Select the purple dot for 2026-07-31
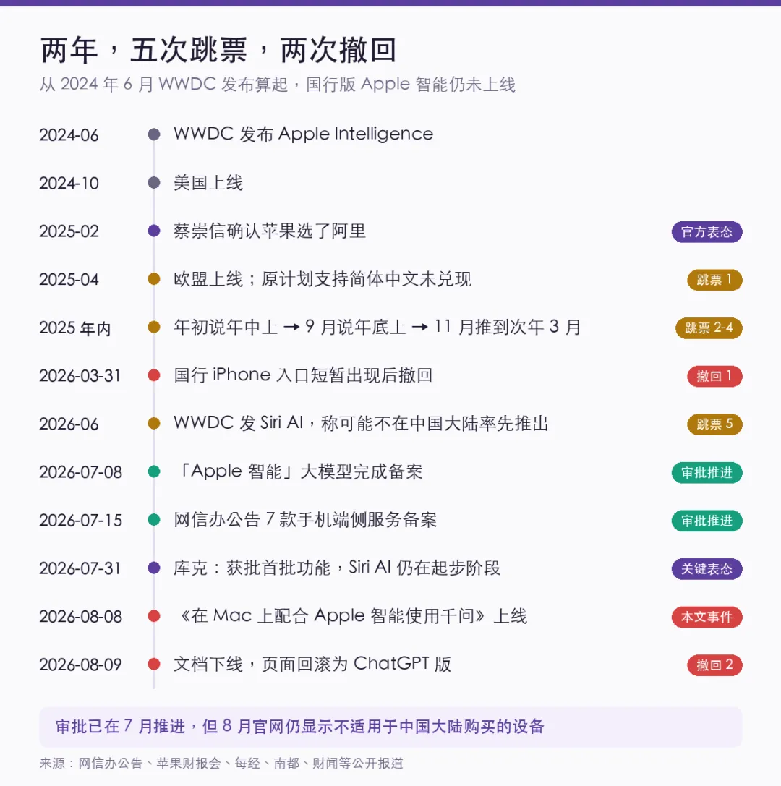 (x=154, y=568)
